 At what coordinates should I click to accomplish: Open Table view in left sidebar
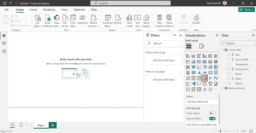(4, 43)
